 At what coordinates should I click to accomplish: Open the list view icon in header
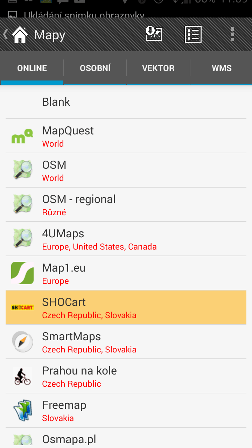pyautogui.click(x=193, y=34)
